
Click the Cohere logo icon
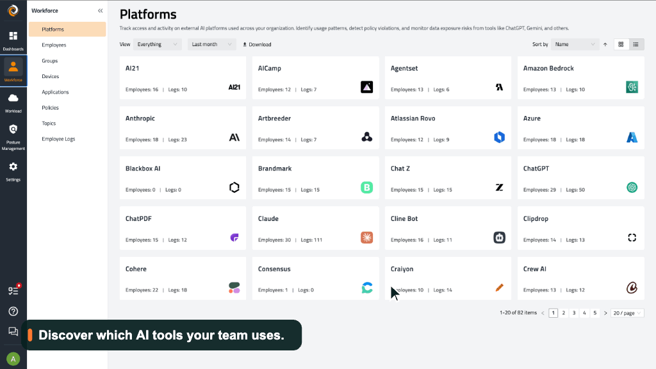[234, 288]
